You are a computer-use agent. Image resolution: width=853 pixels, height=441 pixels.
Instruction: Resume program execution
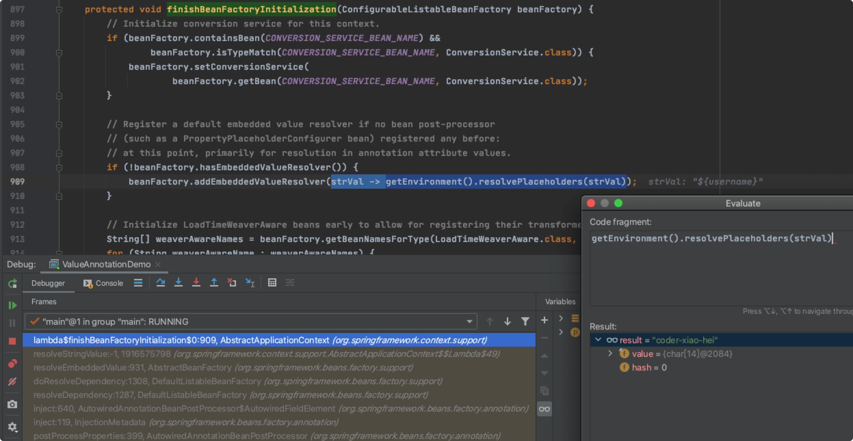(12, 305)
